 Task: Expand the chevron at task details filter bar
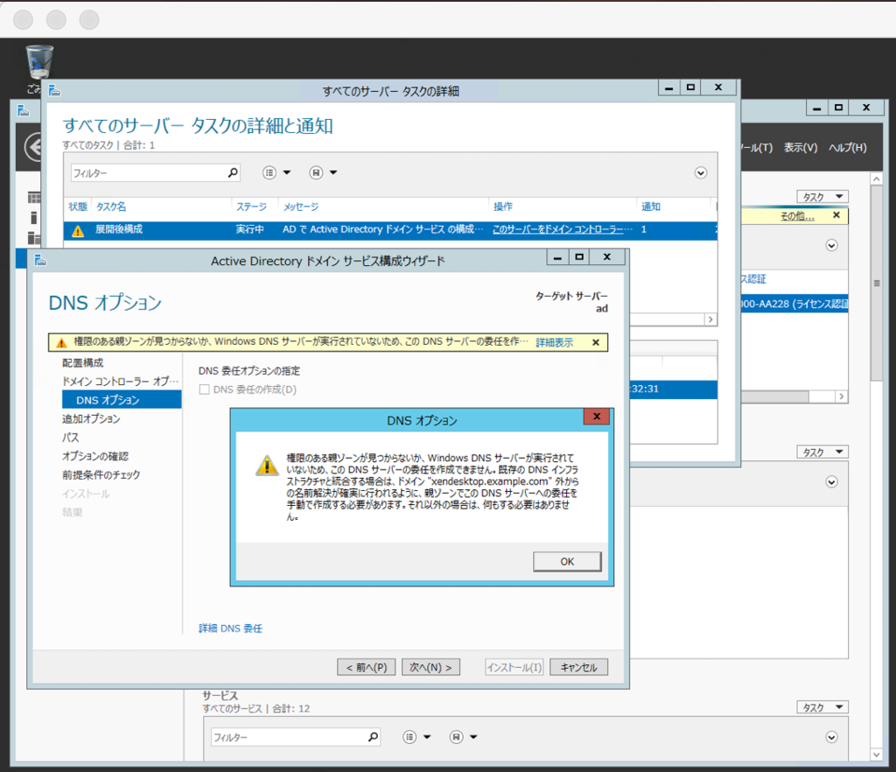click(x=701, y=172)
